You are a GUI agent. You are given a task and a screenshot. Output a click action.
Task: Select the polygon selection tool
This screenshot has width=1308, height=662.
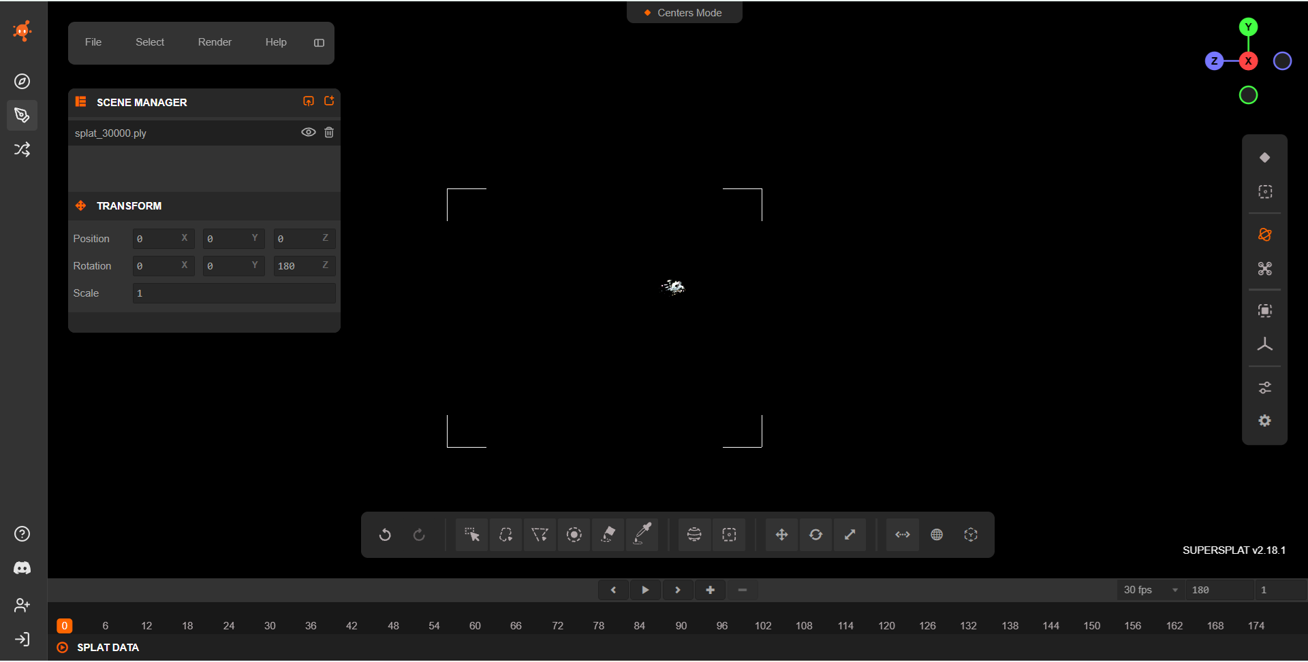click(540, 535)
